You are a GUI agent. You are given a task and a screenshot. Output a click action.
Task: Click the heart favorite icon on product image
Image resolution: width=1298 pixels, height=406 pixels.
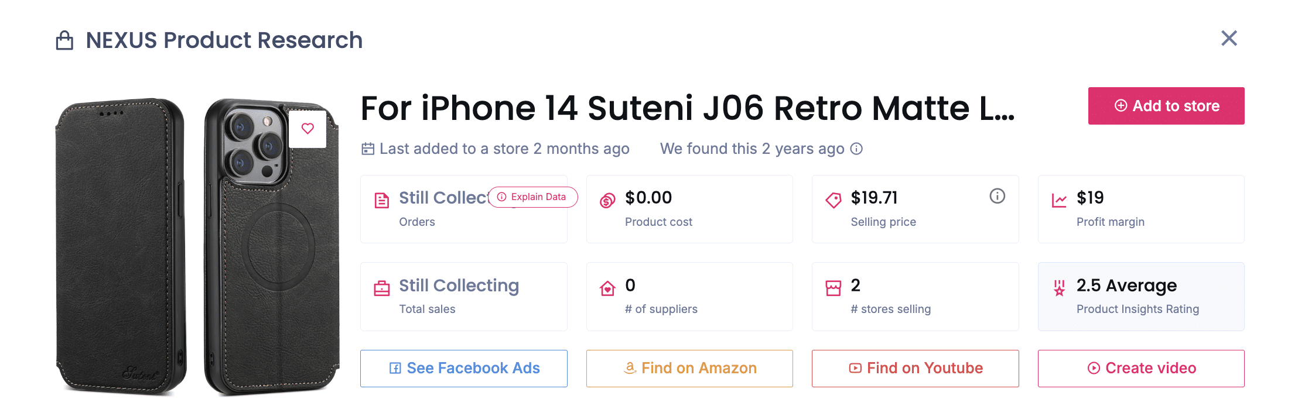(x=308, y=129)
